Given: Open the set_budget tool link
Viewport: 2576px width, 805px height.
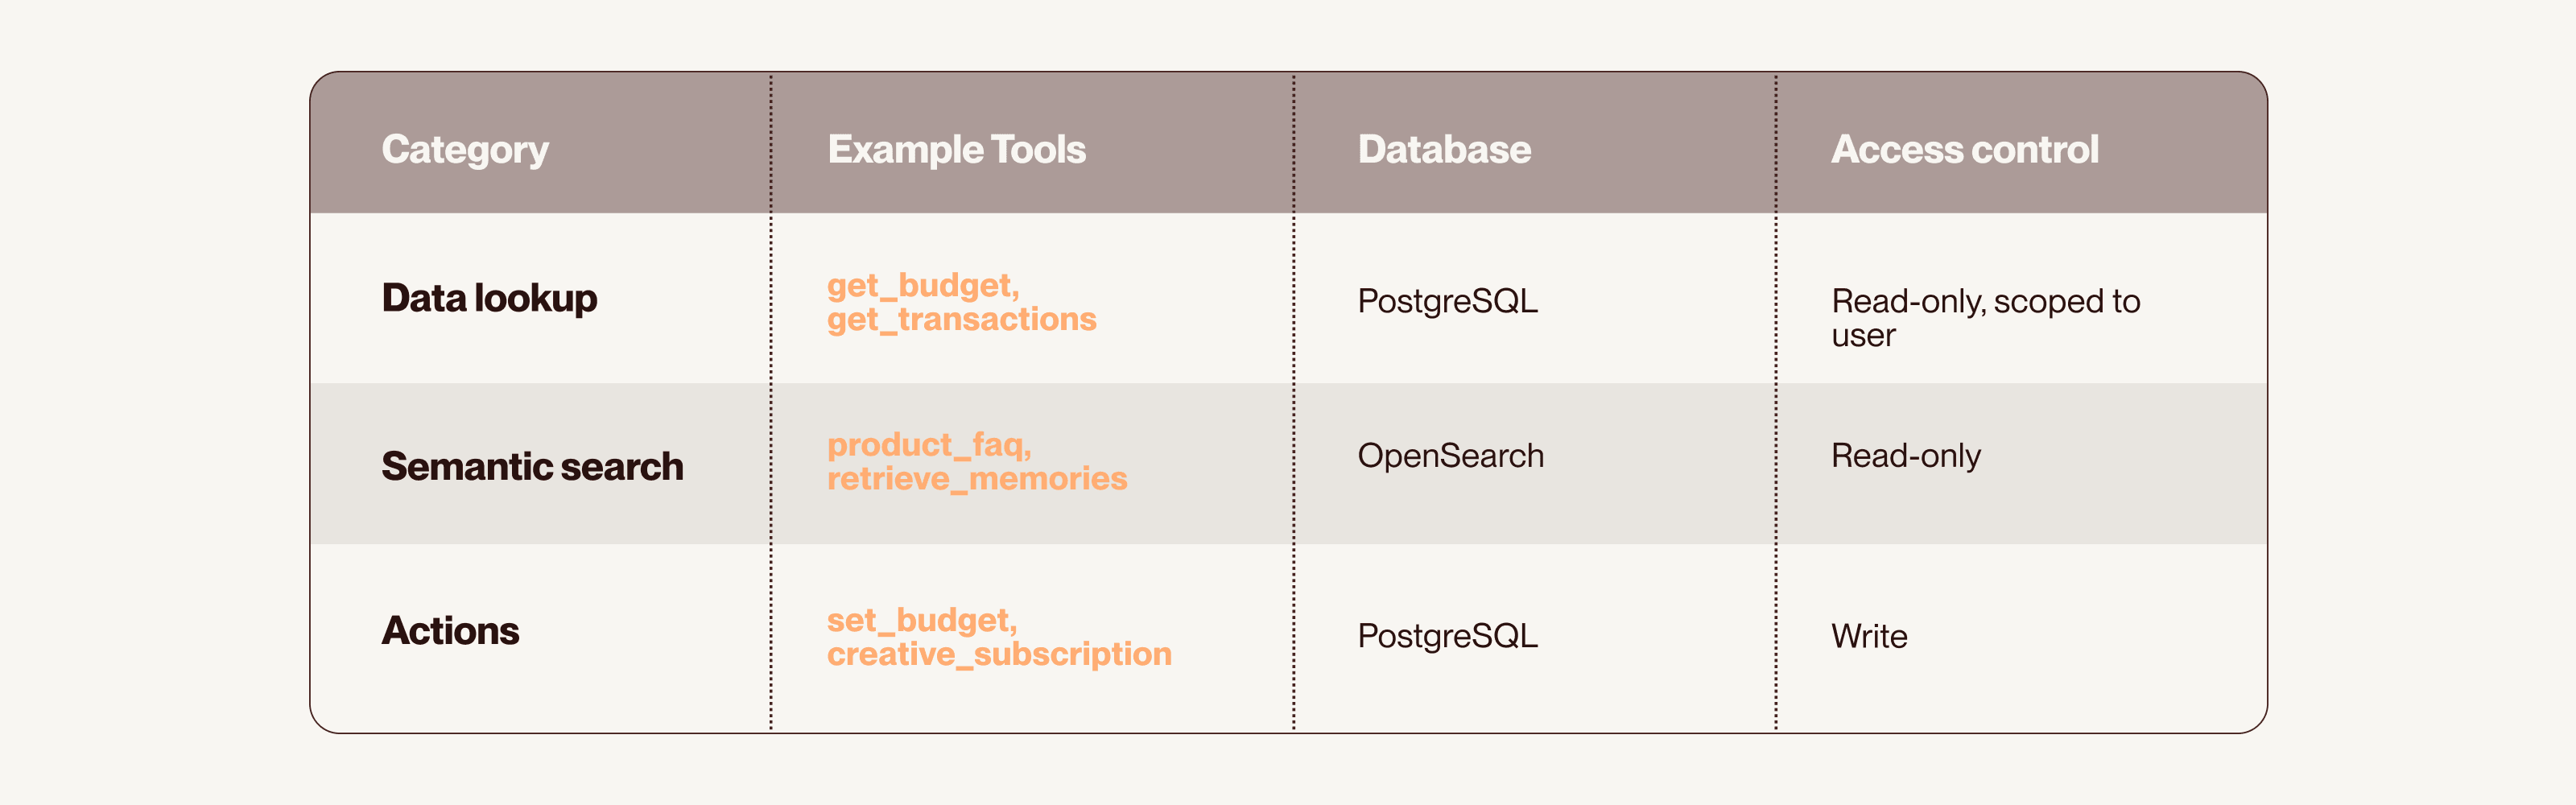Looking at the screenshot, I should (x=920, y=620).
